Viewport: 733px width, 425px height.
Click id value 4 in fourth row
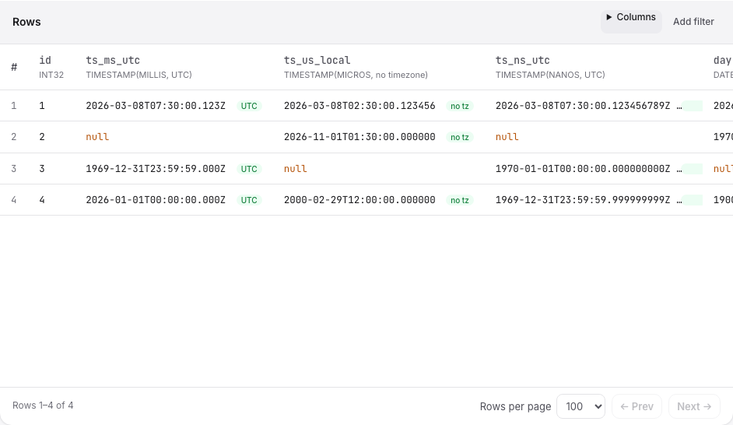coord(42,200)
